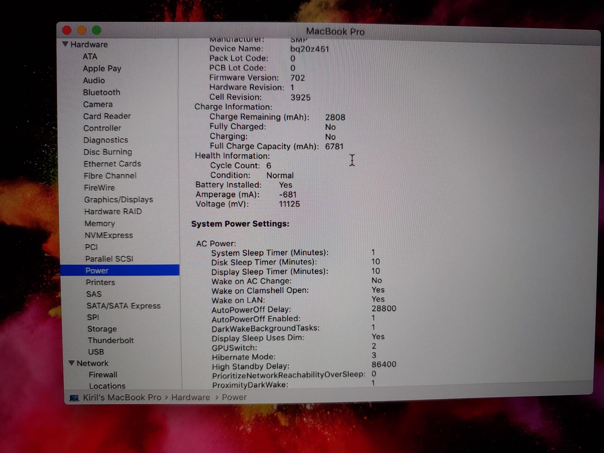Image resolution: width=604 pixels, height=453 pixels.
Task: Show Memory information
Action: [x=99, y=224]
